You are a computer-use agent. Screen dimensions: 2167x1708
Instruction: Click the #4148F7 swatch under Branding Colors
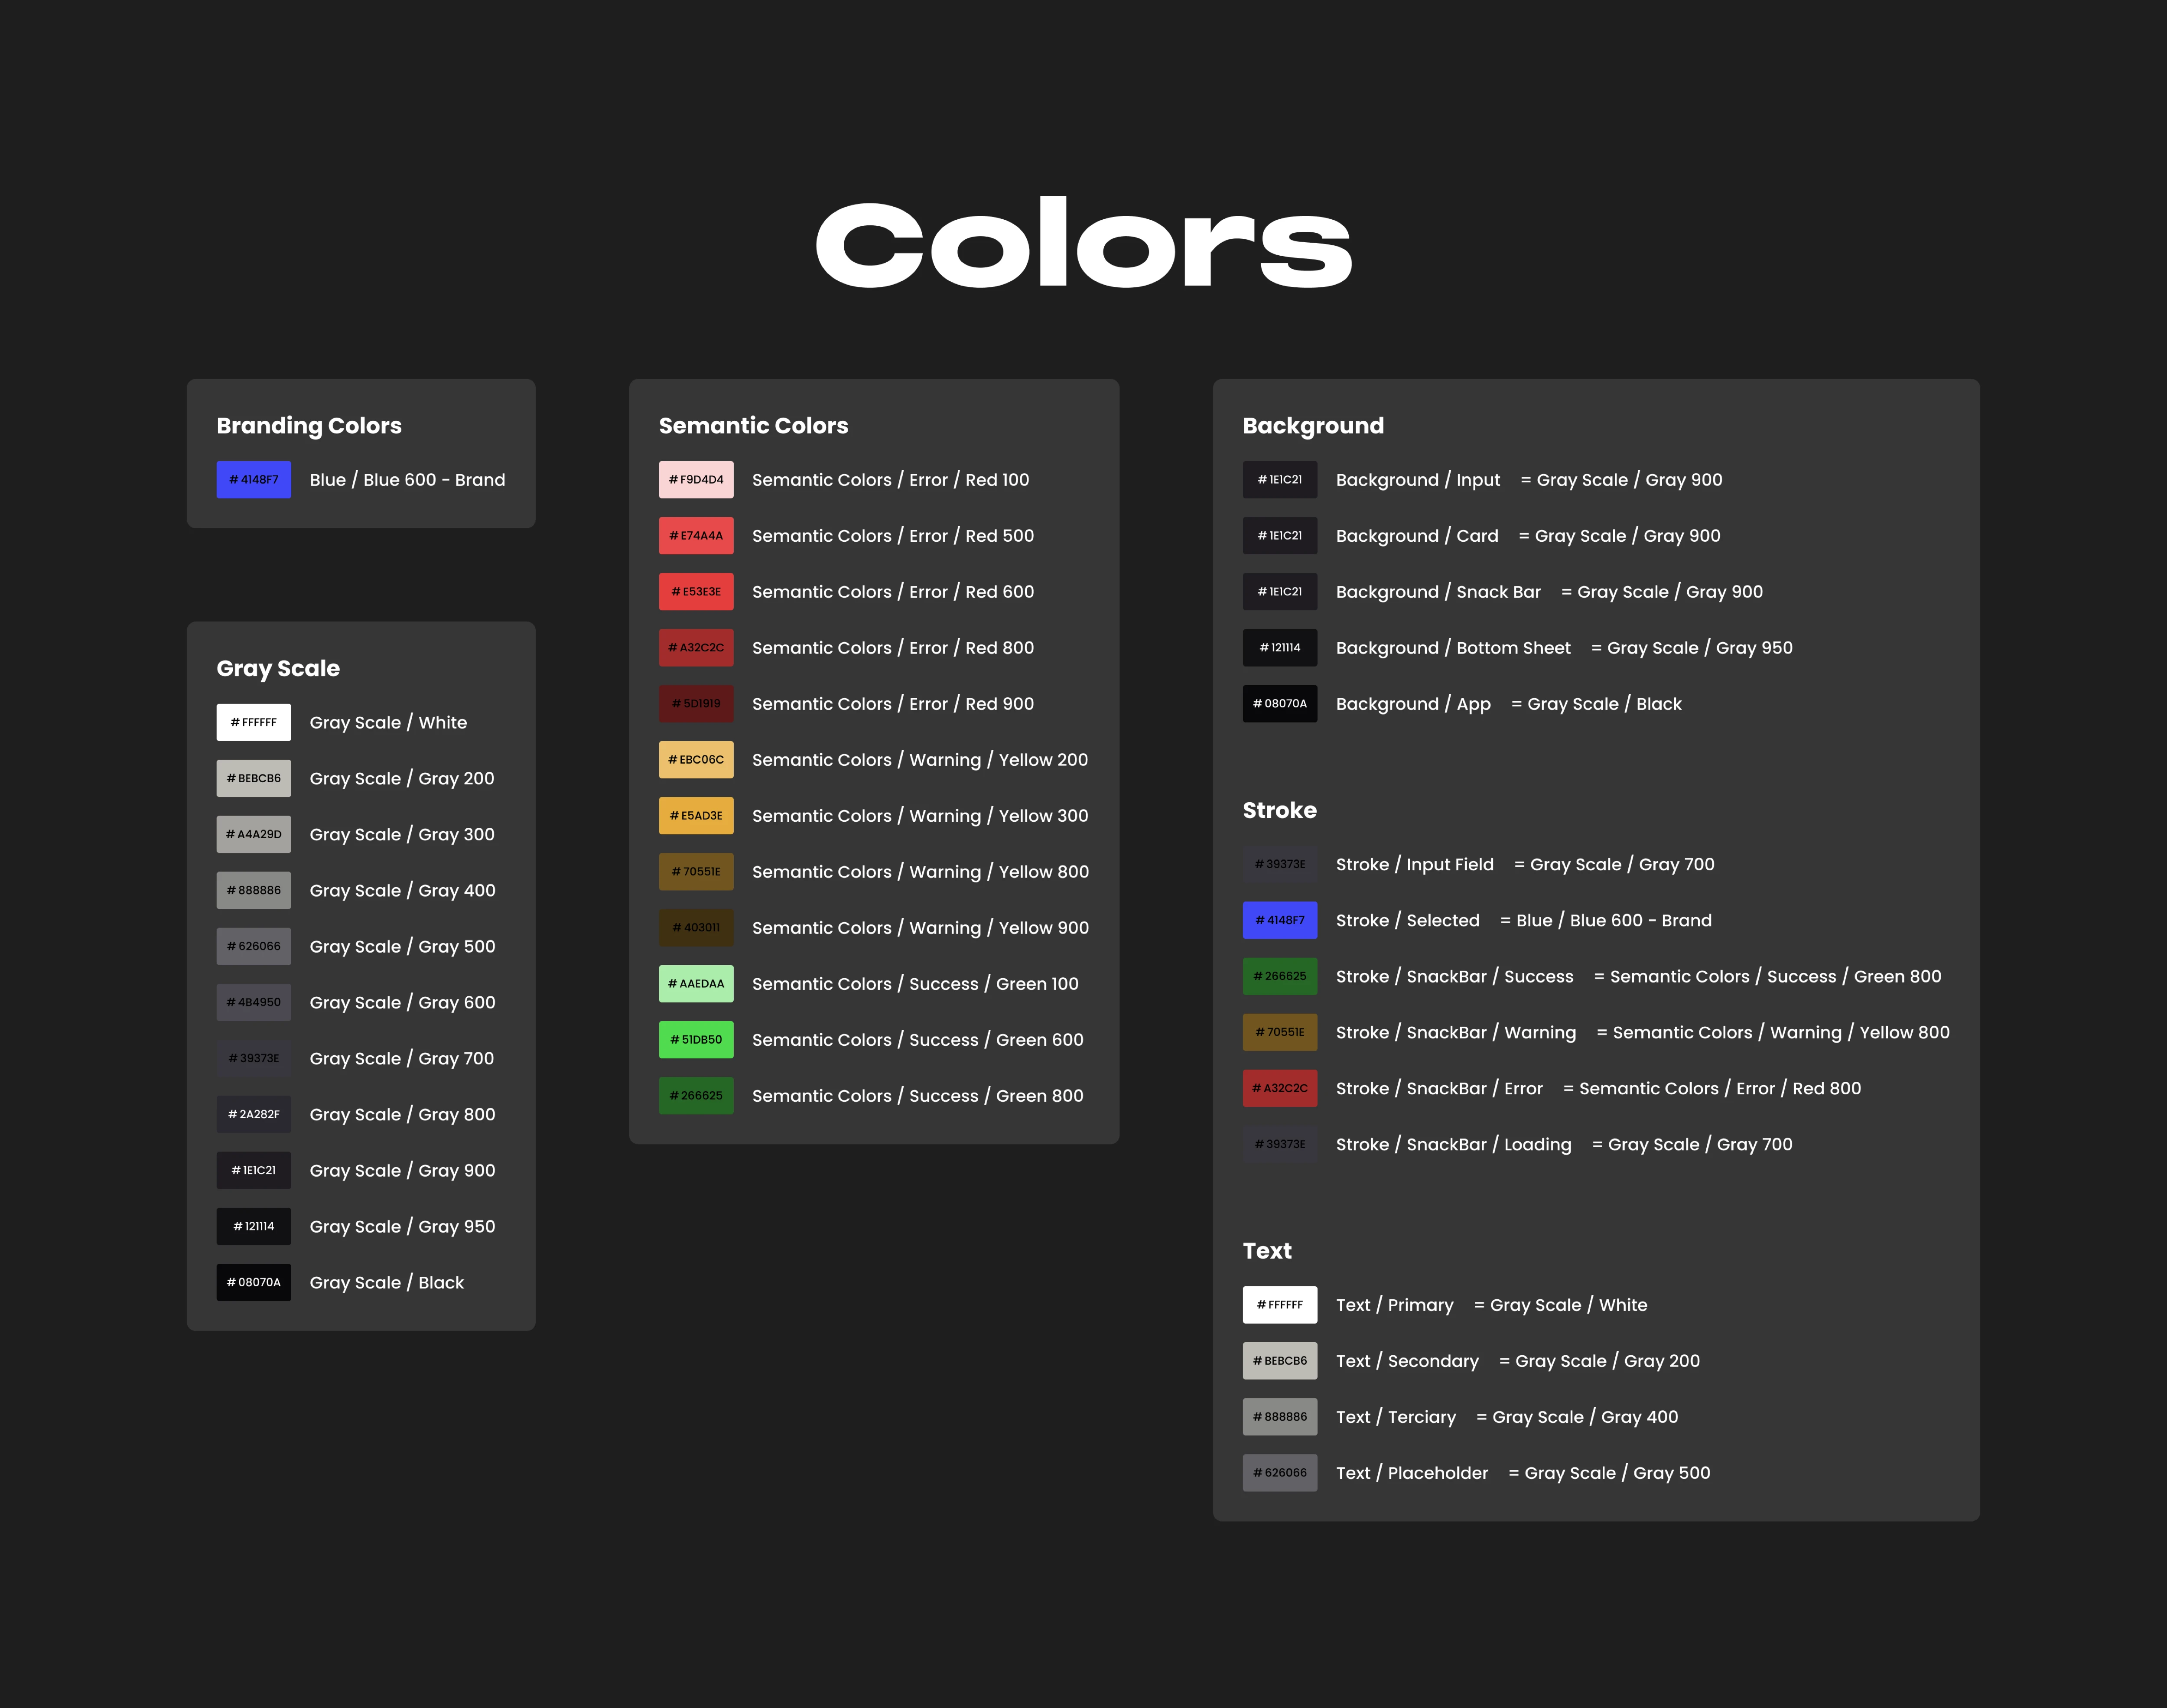point(253,480)
